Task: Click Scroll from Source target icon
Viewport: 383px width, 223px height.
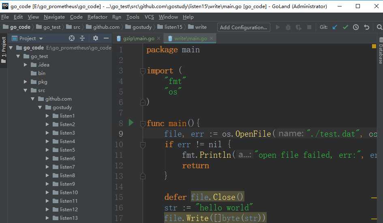Action: coord(72,38)
